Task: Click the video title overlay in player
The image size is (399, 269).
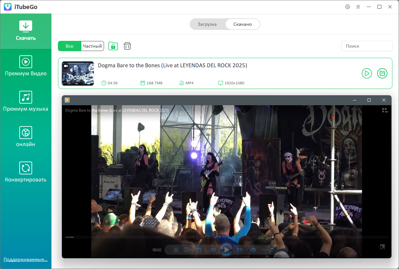Action: pyautogui.click(x=117, y=110)
